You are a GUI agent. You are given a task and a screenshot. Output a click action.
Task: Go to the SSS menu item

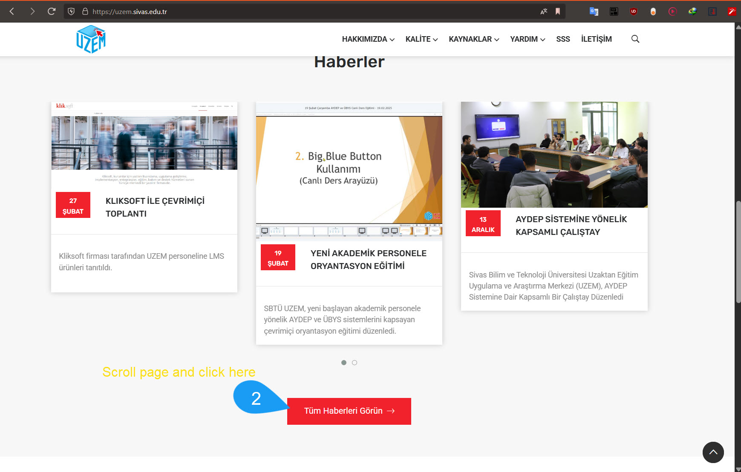[x=563, y=39]
